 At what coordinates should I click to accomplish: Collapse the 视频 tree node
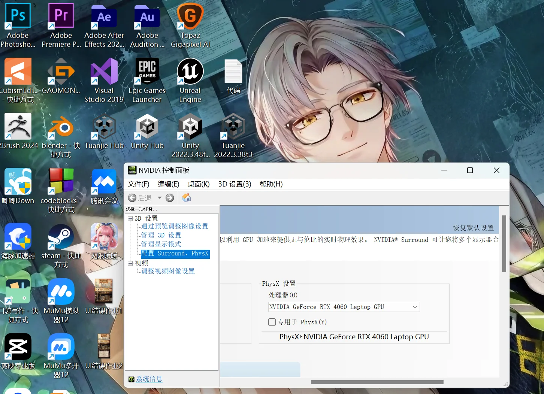130,263
